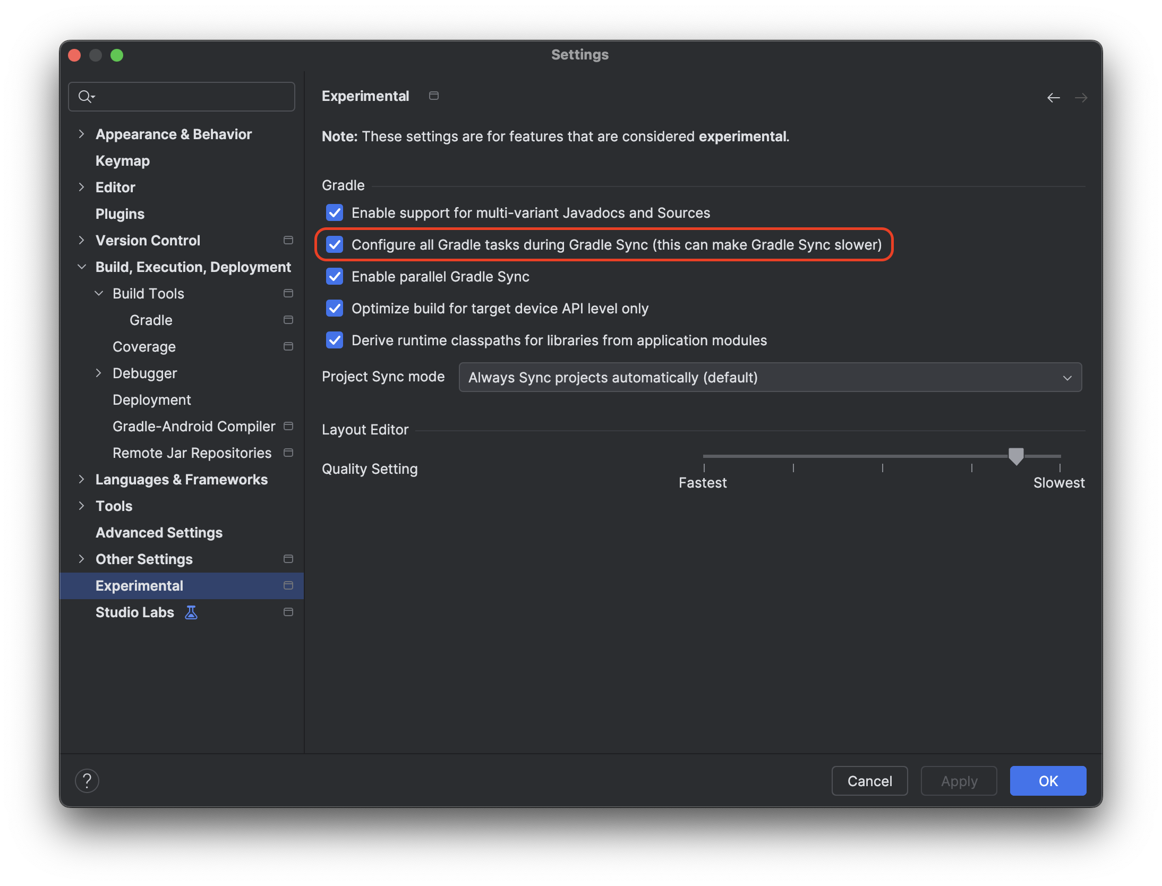Click the project icon next to Coverage
This screenshot has width=1162, height=886.
point(288,346)
